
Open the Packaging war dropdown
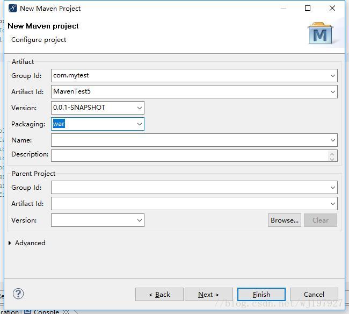pos(140,124)
